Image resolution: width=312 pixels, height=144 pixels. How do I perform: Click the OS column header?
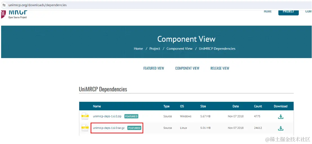click(182, 106)
